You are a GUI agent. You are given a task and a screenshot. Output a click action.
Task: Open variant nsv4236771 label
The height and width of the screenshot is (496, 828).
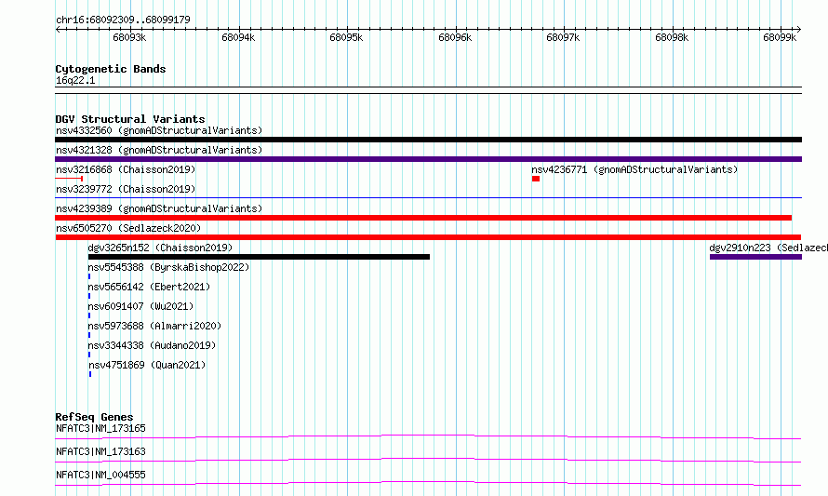[634, 169]
